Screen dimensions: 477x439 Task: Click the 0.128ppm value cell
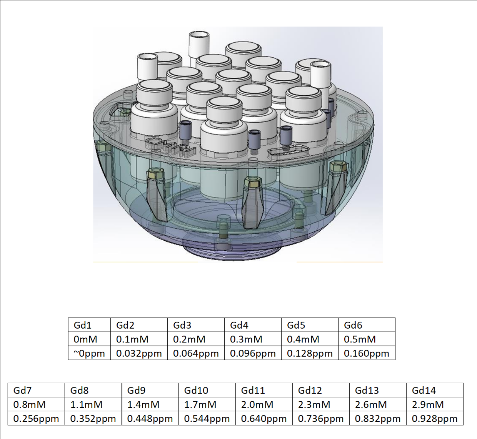coord(310,353)
